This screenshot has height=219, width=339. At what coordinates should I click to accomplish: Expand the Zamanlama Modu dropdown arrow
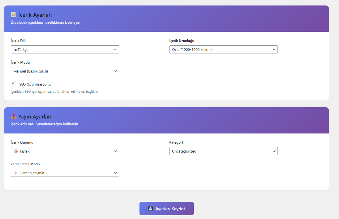click(116, 173)
